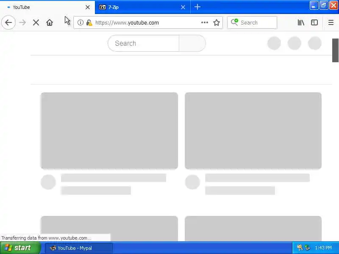Select the YouTube tab

pyautogui.click(x=47, y=7)
